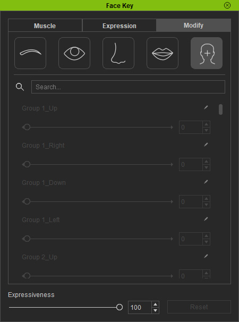The height and width of the screenshot is (322, 239).
Task: Click the Group 1_Left slider handle
Action: tap(27, 239)
